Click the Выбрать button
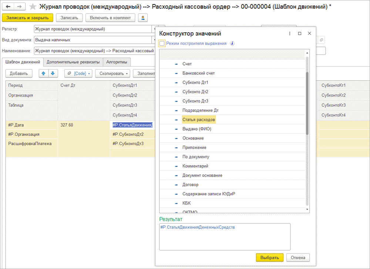Screen dimensions: 370x269 pyautogui.click(x=269, y=258)
